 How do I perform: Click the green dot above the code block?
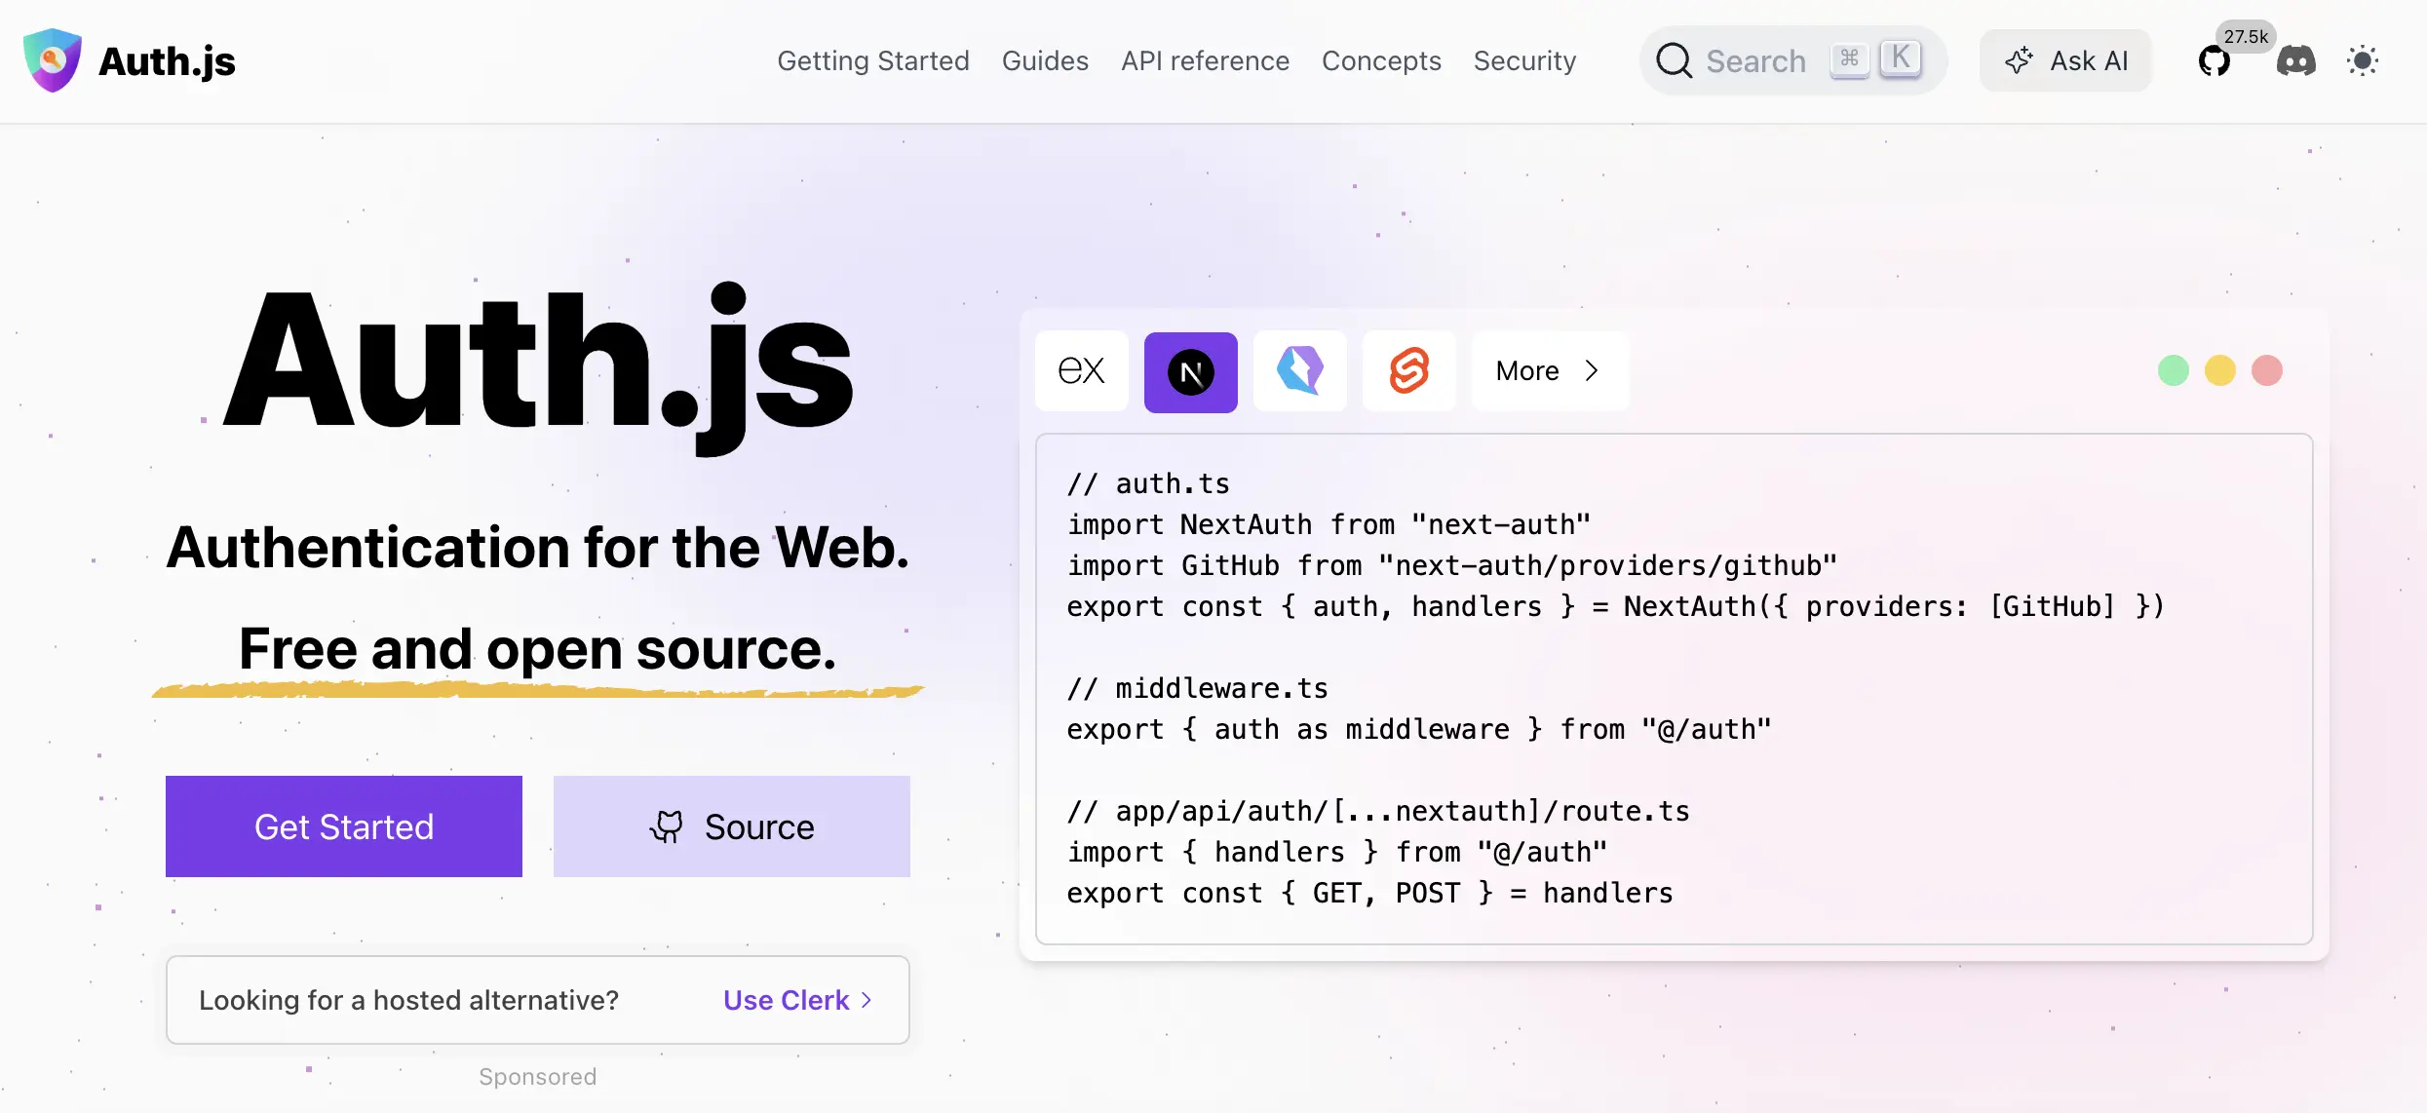pyautogui.click(x=2174, y=370)
